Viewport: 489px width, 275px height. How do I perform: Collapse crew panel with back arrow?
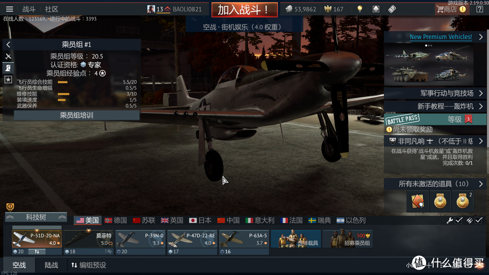pos(8,44)
